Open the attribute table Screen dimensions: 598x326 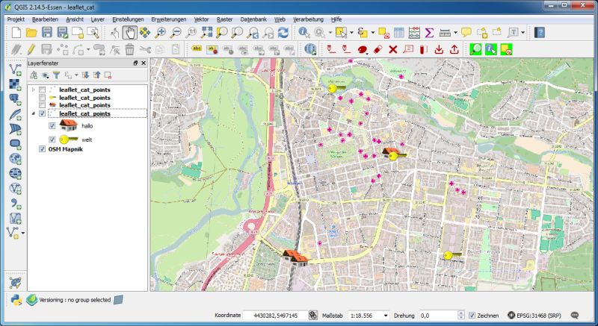[x=399, y=32]
